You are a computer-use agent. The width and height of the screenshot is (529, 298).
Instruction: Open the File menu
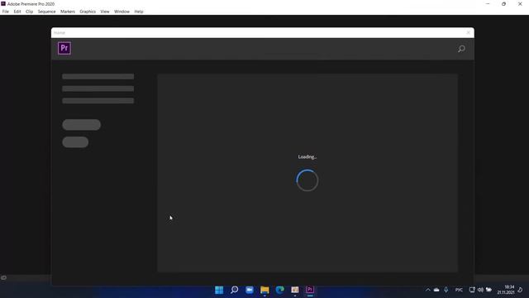point(6,12)
